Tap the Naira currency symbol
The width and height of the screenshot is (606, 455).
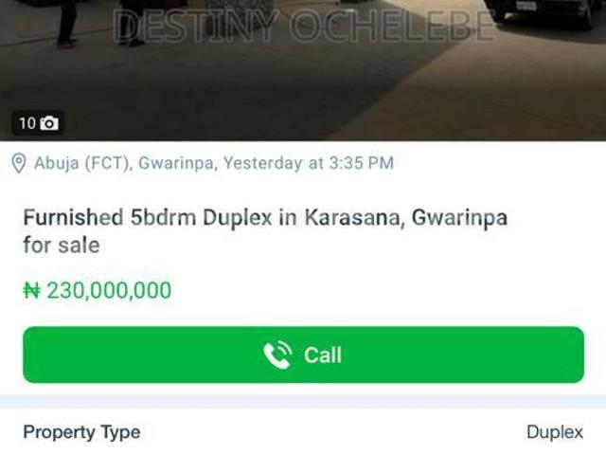click(31, 290)
